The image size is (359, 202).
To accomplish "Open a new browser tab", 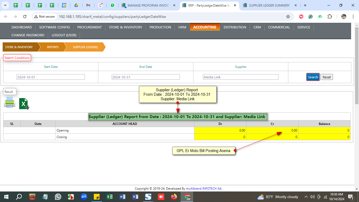I will (305, 5).
